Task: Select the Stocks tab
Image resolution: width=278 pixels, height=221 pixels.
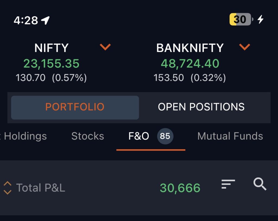Action: point(88,136)
